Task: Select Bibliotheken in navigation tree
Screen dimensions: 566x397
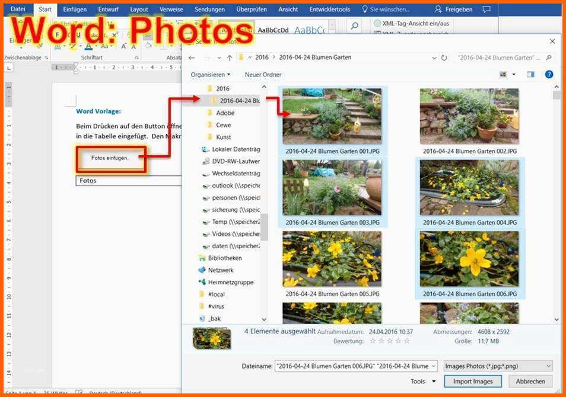Action: (220, 258)
